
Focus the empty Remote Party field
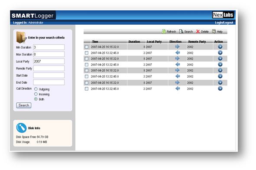click(x=49, y=69)
